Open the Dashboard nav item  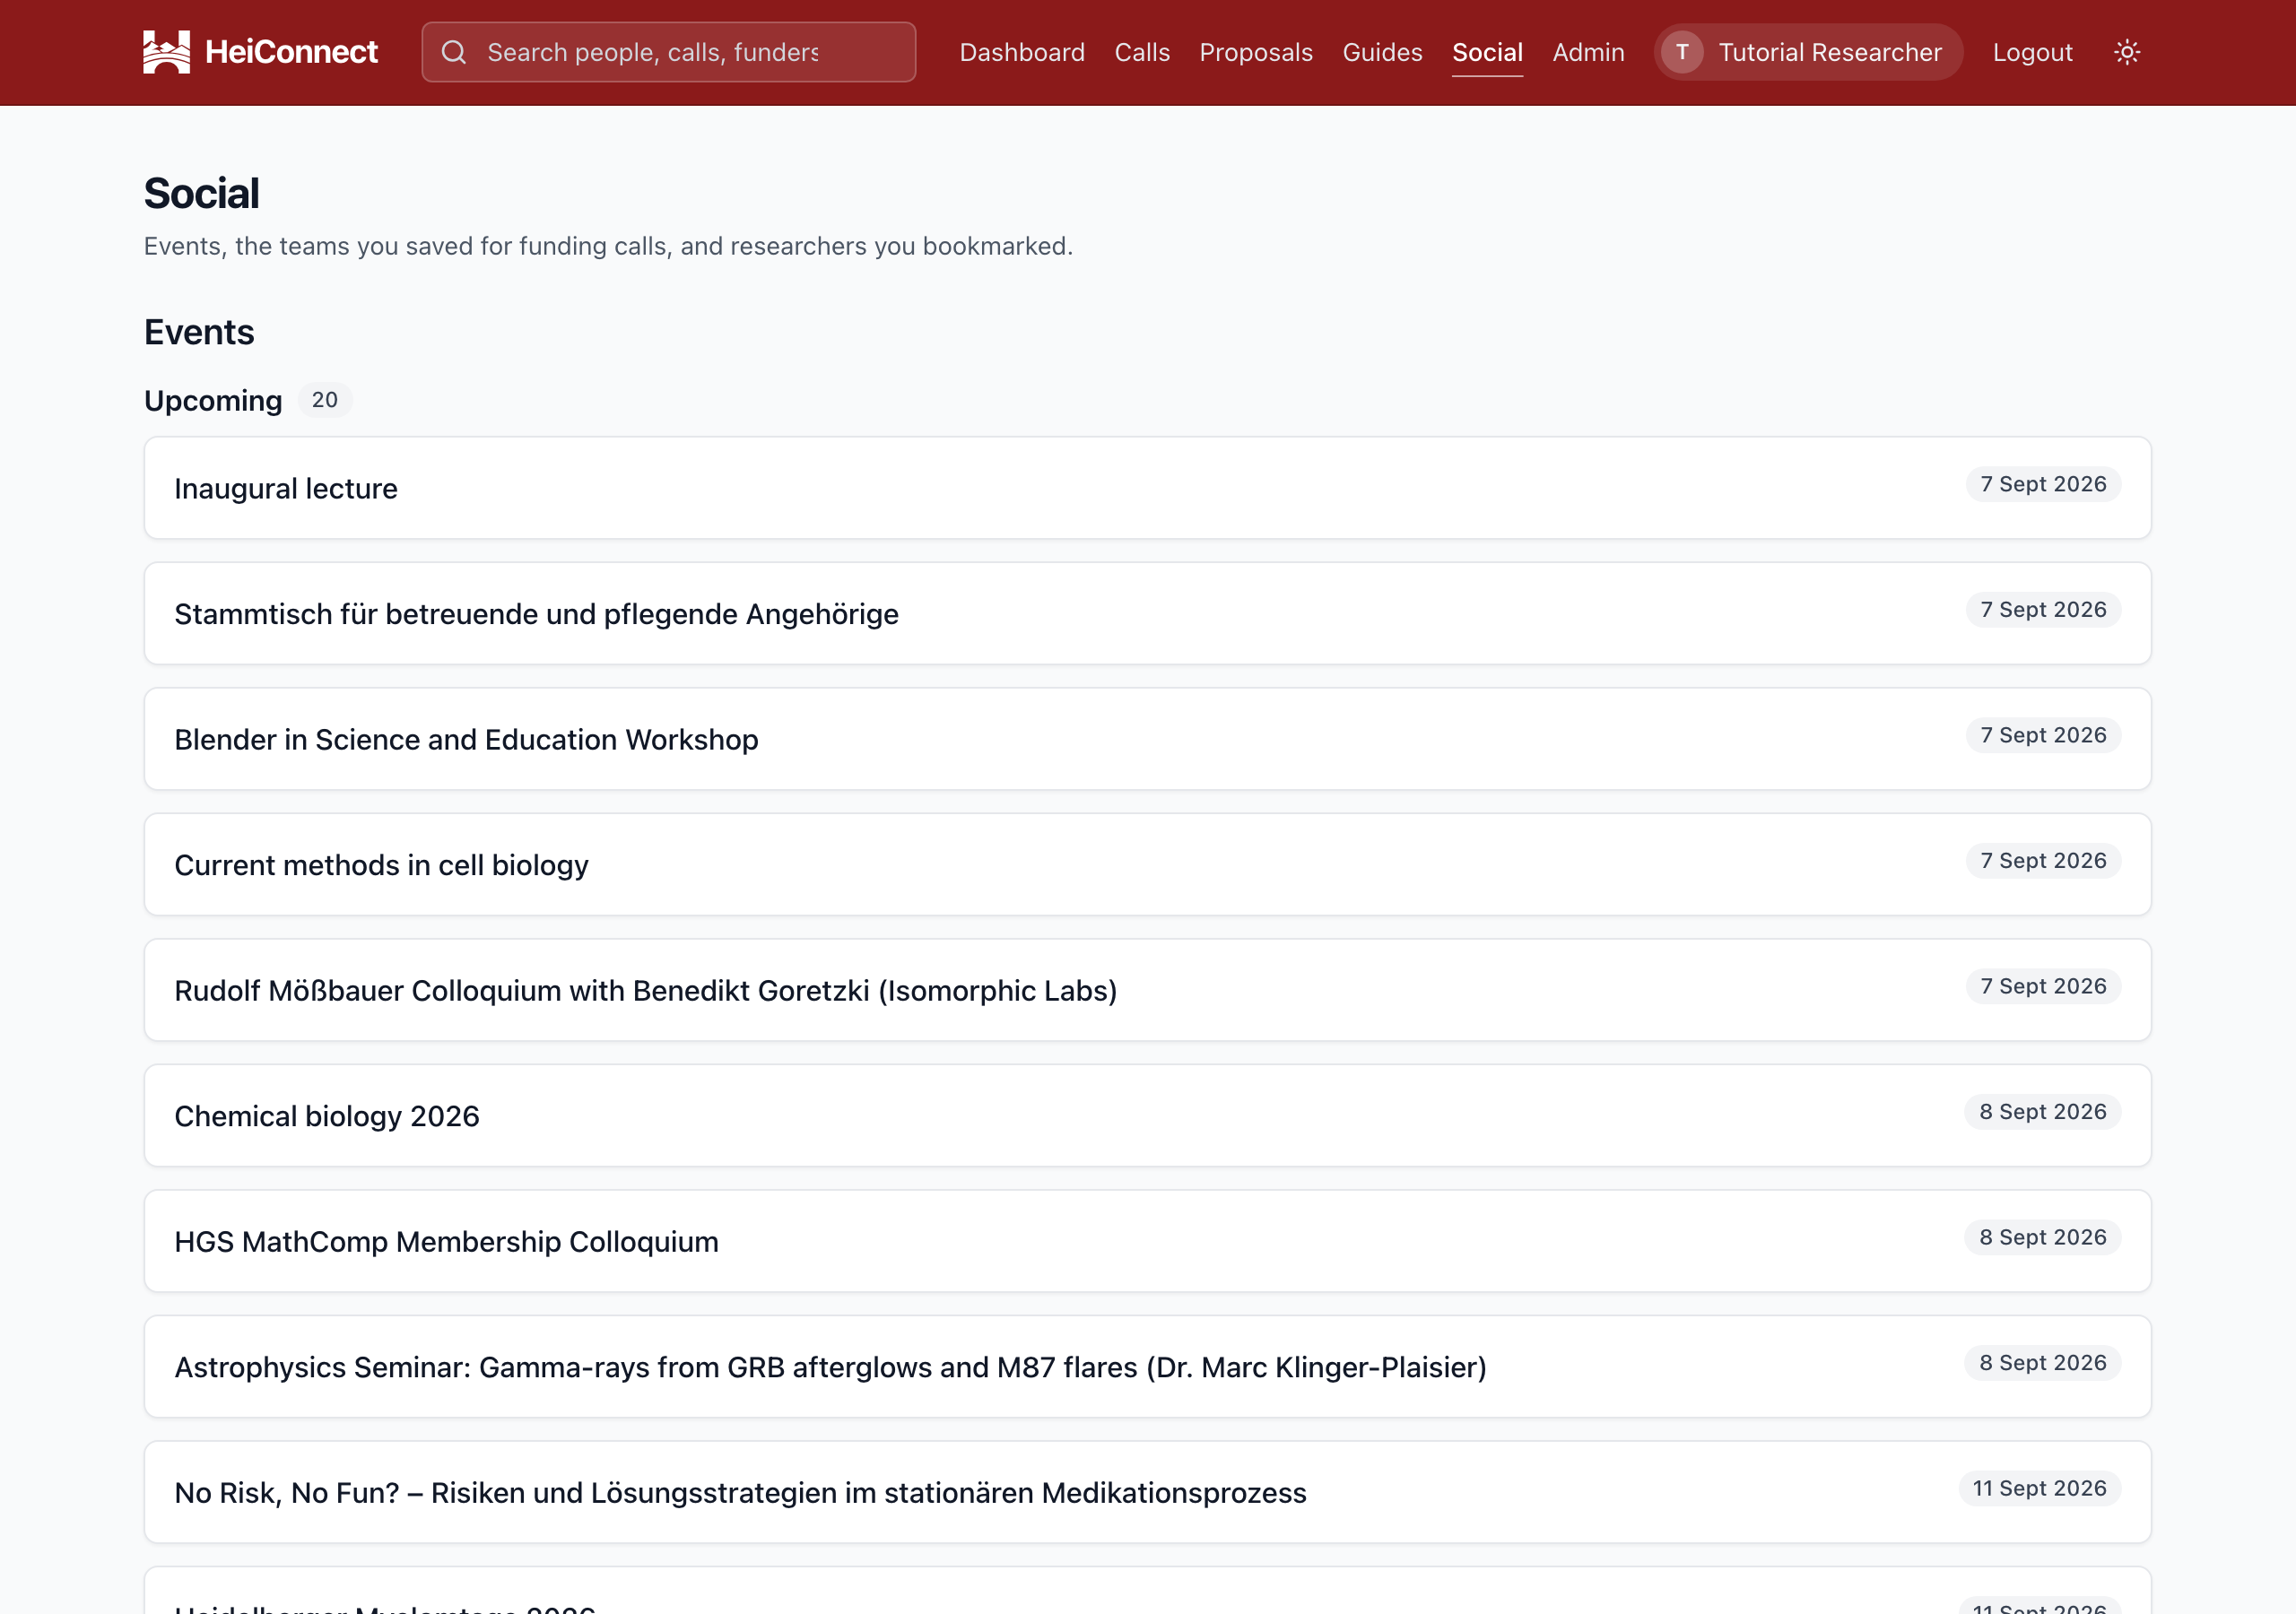click(1022, 52)
